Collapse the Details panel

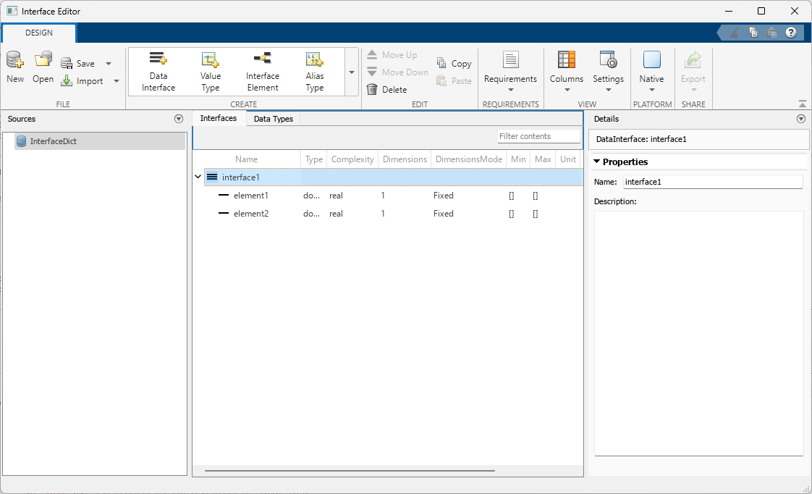tap(801, 119)
